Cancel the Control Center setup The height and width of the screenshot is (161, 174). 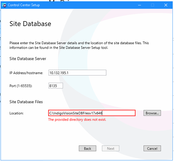point(152,148)
